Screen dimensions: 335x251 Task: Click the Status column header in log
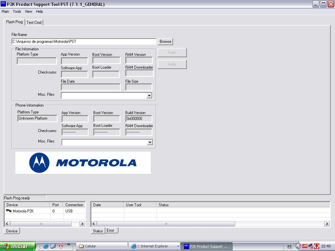tap(243, 205)
